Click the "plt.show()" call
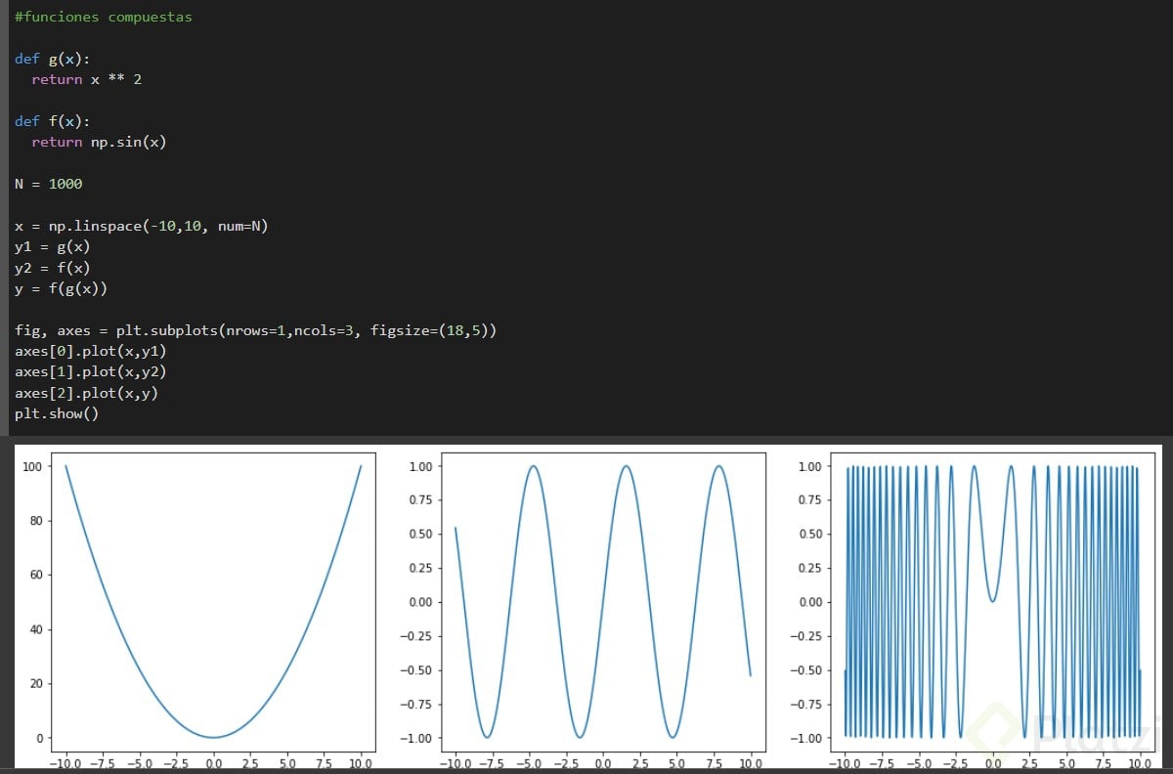This screenshot has width=1173, height=774. [57, 414]
